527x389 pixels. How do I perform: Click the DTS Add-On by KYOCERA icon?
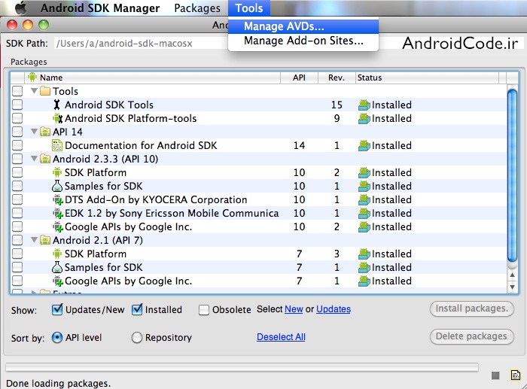(56, 200)
